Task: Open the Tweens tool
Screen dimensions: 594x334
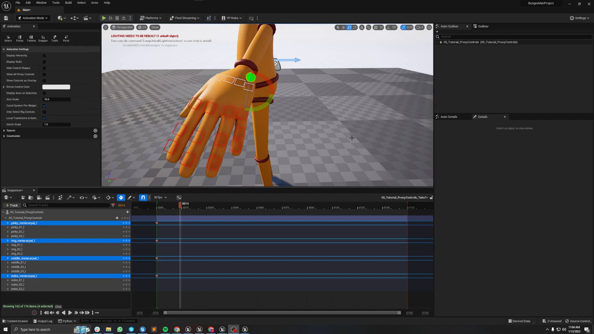Action: (31, 38)
